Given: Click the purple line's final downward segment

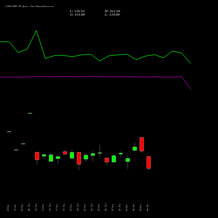Looking at the screenshot, I should click(186, 83).
